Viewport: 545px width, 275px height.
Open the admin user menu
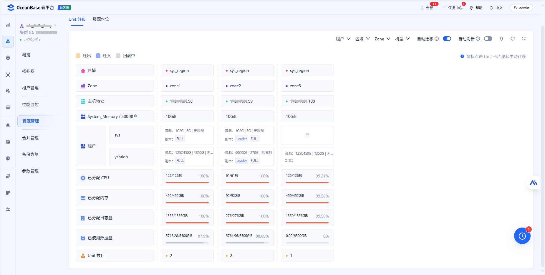pos(521,8)
